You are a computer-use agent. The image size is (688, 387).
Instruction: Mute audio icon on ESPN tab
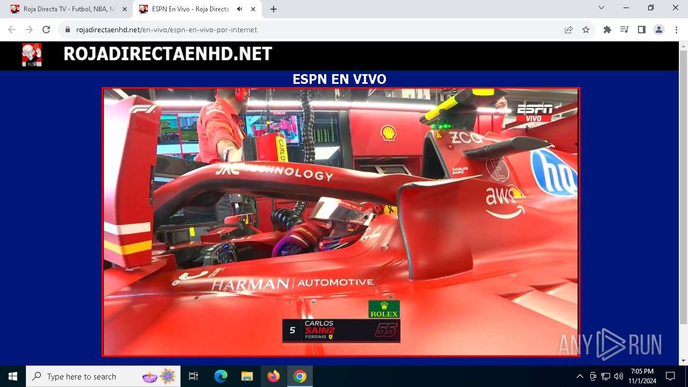pyautogui.click(x=239, y=9)
